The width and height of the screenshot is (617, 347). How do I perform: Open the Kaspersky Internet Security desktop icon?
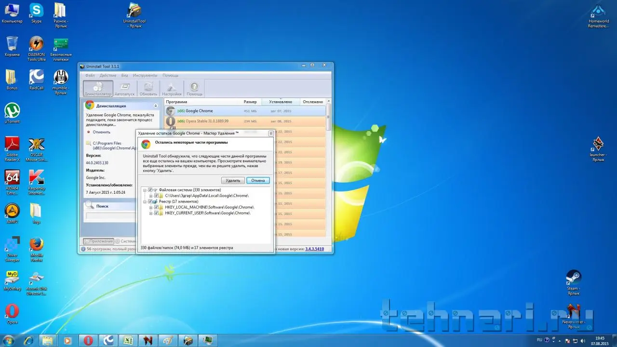point(36,182)
